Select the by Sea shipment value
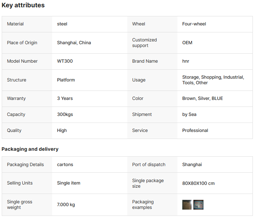Viewport: 256px width, 219px height. tap(189, 115)
